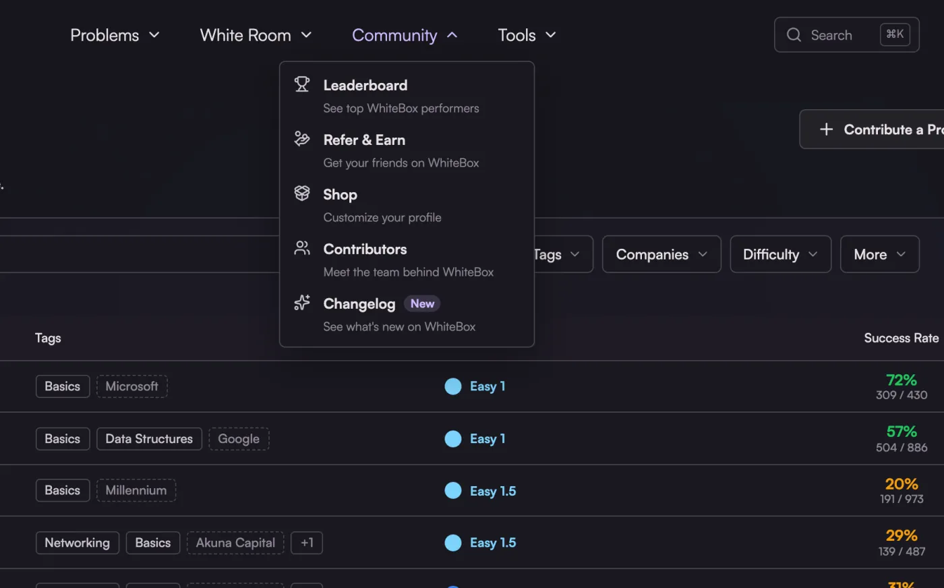Click the Basics tag in the Microsoft row

click(63, 386)
